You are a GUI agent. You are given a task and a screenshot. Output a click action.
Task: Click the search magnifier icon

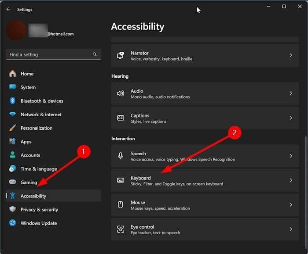coord(95,54)
